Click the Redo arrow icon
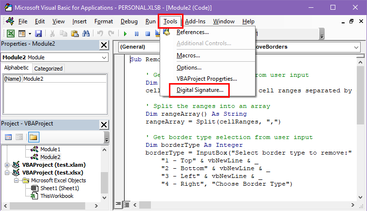The width and height of the screenshot is (367, 211). coord(111,34)
